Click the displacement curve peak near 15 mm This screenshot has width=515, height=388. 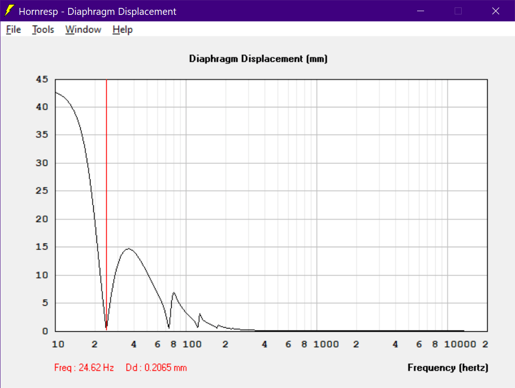tap(129, 249)
